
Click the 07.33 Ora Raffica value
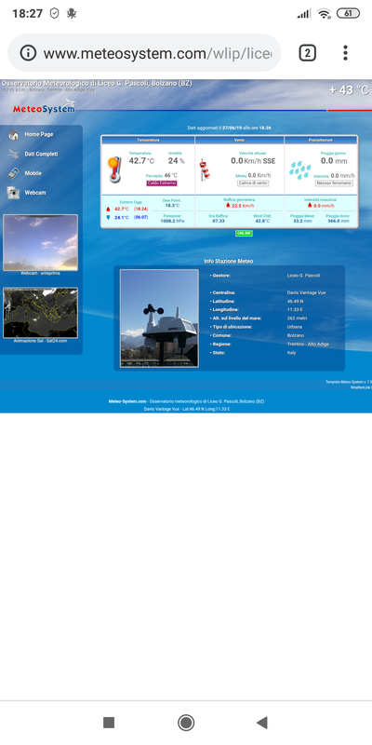pyautogui.click(x=219, y=221)
